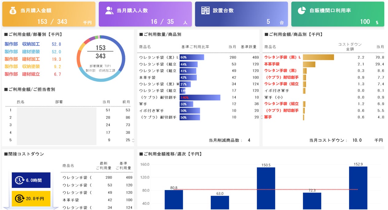The image size is (388, 210).
Task: Click the 150.5 weekly bar in the chart
Action: click(266, 188)
